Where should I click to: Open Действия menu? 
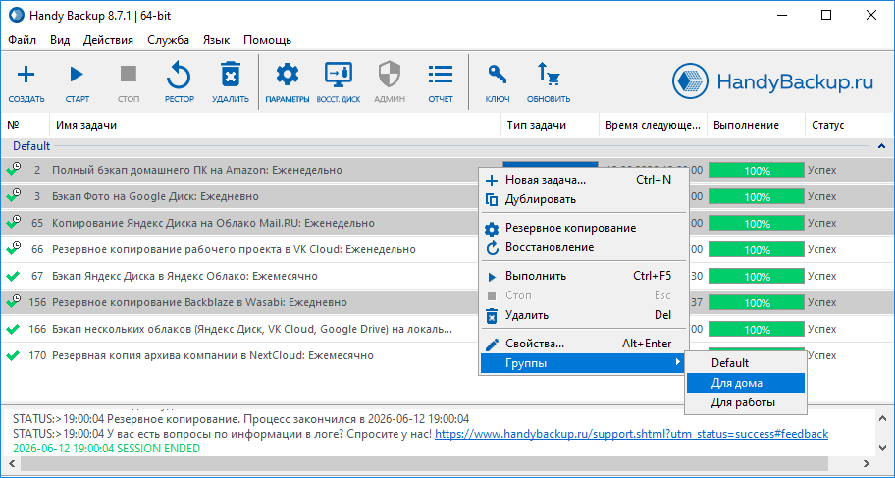109,40
